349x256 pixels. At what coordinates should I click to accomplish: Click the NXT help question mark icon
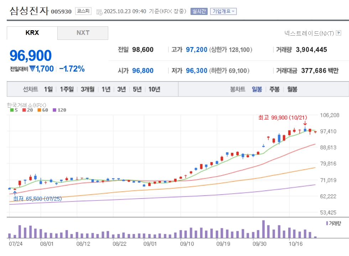coord(338,33)
